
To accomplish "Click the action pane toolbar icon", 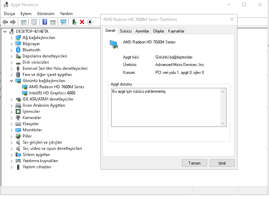I will tap(53, 22).
